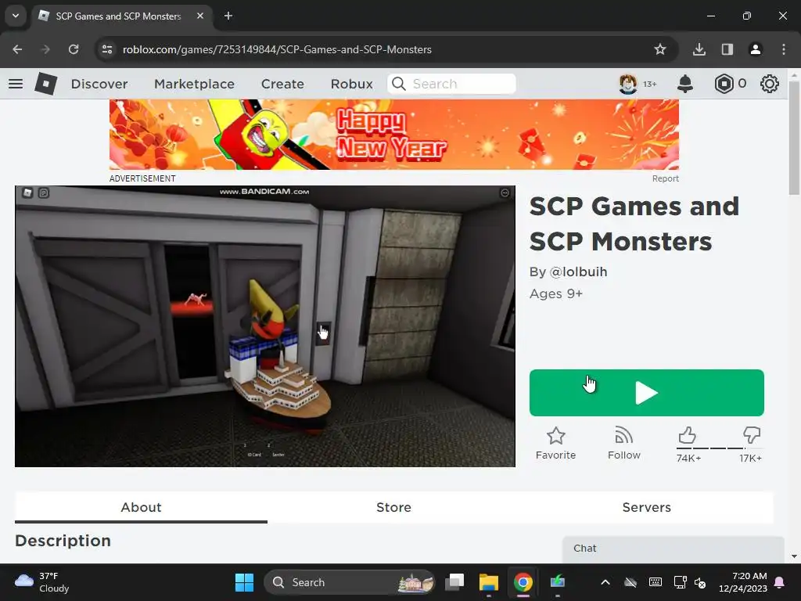Open the Roblox settings gear

point(770,84)
